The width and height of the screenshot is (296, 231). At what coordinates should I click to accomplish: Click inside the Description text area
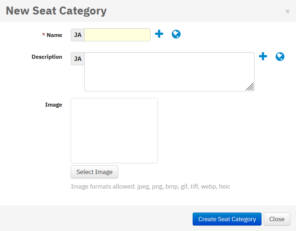(x=169, y=71)
